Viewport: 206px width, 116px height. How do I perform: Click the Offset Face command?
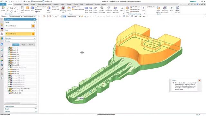coord(76,7)
